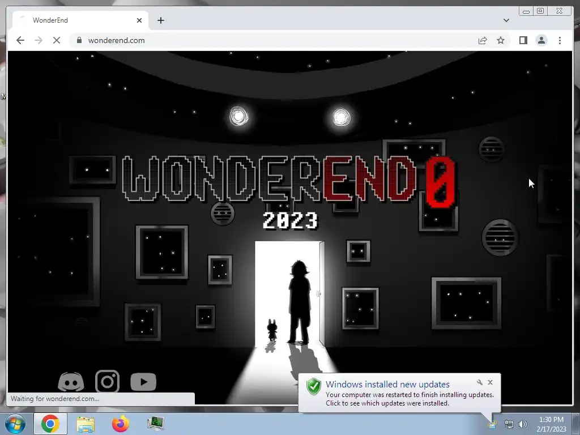Switch to the WonderEnd tab
The width and height of the screenshot is (580, 435).
click(x=80, y=20)
